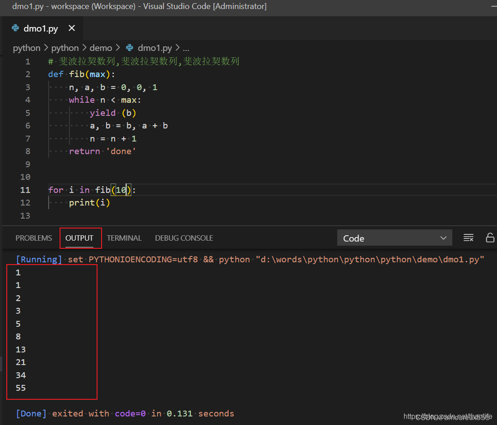Click line number 11 in the gutter

[25, 190]
